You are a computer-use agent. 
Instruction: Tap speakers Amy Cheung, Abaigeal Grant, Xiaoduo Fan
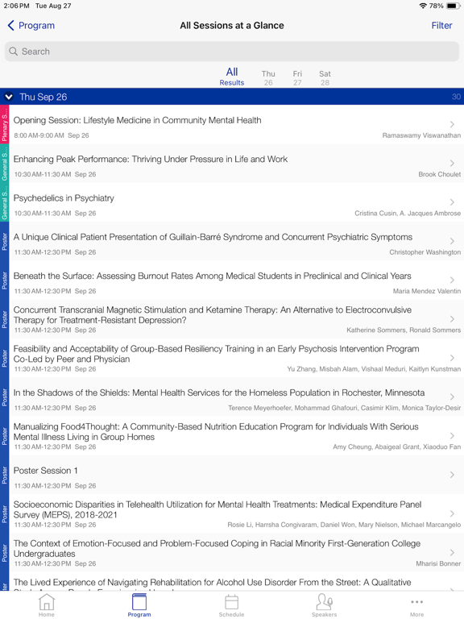pyautogui.click(x=397, y=447)
